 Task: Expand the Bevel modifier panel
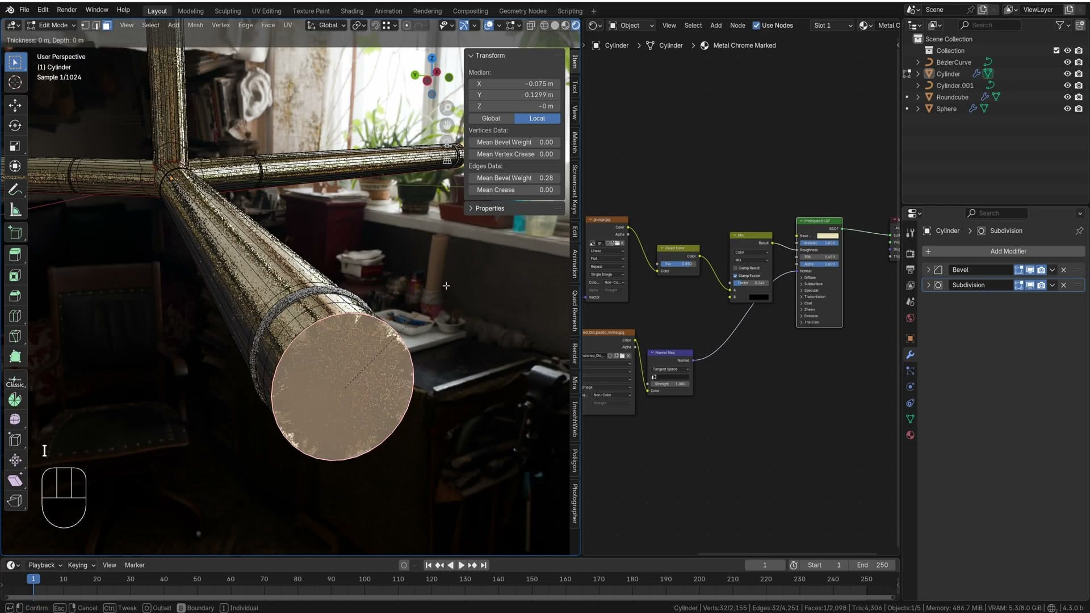(x=928, y=270)
